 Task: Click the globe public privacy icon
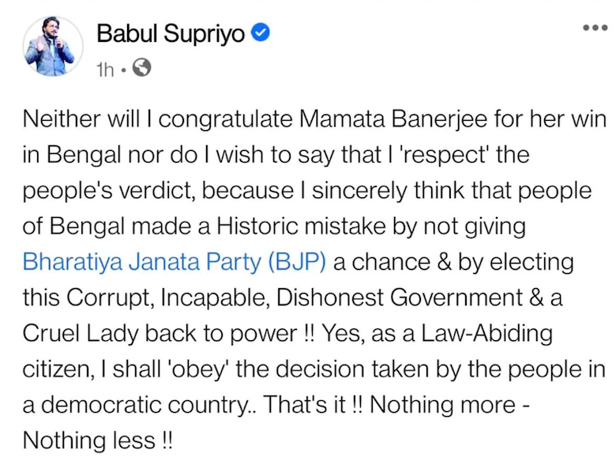point(141,69)
